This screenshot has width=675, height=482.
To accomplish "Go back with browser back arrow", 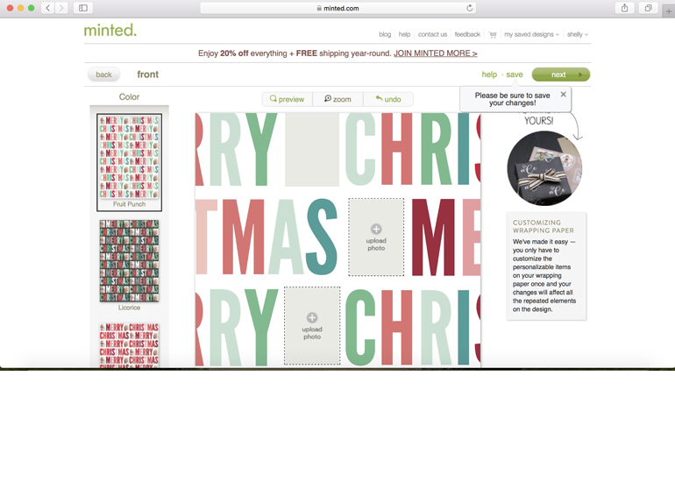I will click(48, 8).
